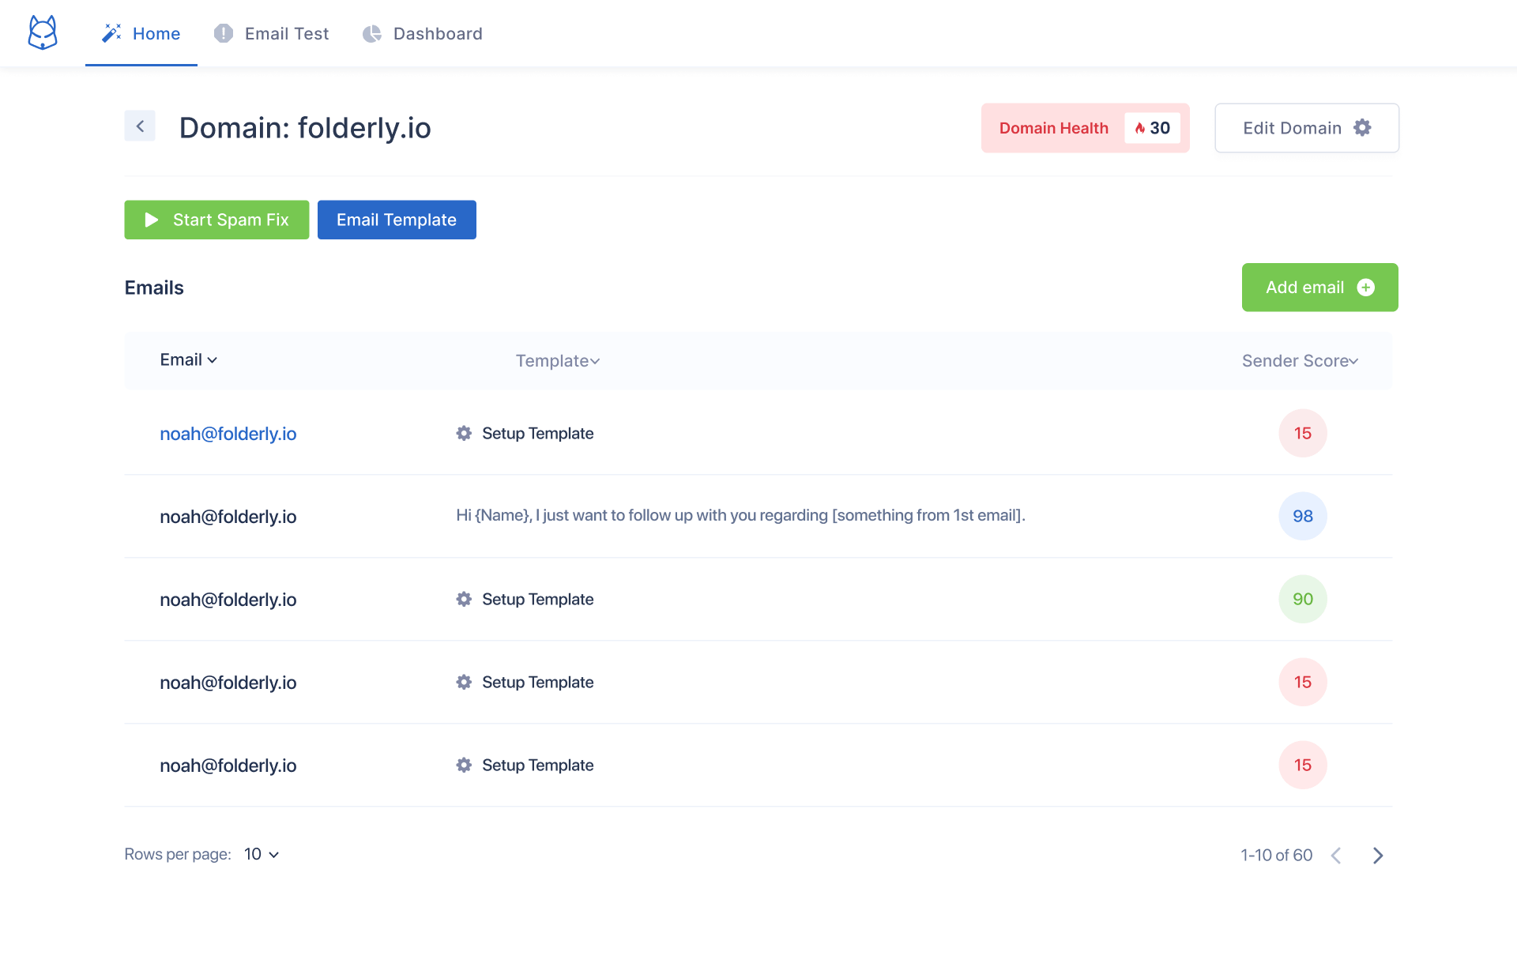Viewport: 1517px width, 967px height.
Task: Click the 'Domain: folderly.io' heading
Action: click(x=305, y=128)
